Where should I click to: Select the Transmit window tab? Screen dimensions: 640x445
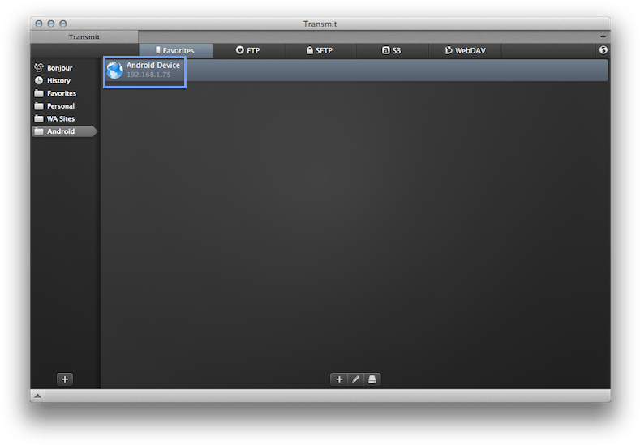84,36
